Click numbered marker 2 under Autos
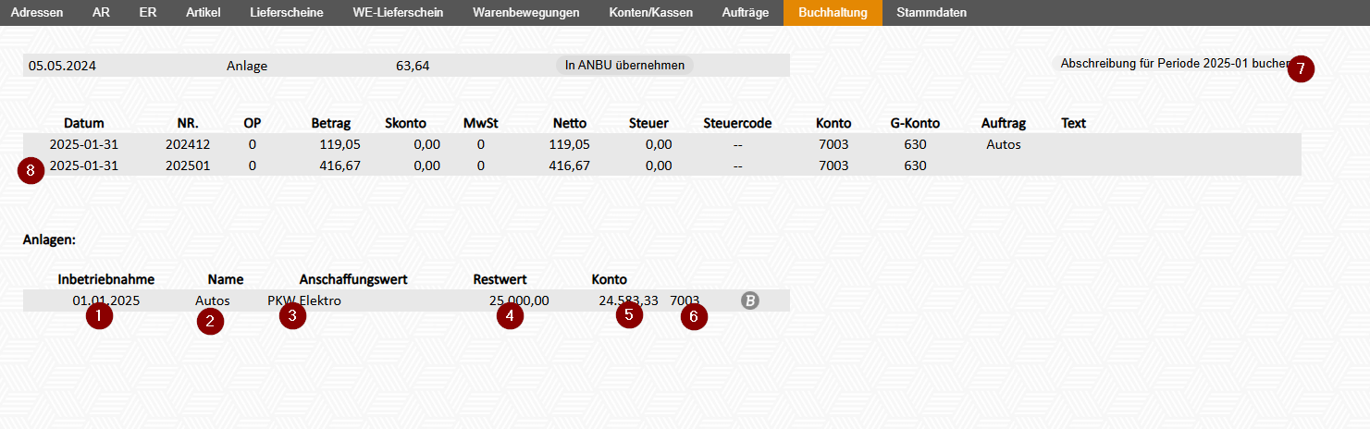 coord(210,321)
